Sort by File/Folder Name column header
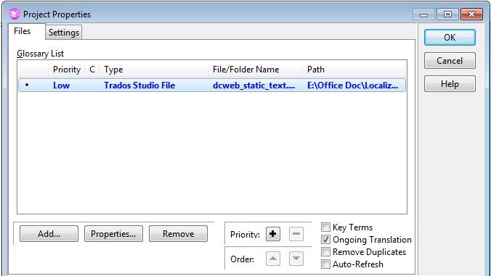This screenshot has width=491, height=276. (x=255, y=70)
